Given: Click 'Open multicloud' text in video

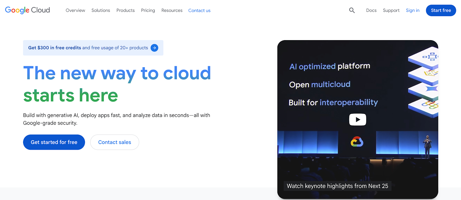Looking at the screenshot, I should pyautogui.click(x=320, y=85).
